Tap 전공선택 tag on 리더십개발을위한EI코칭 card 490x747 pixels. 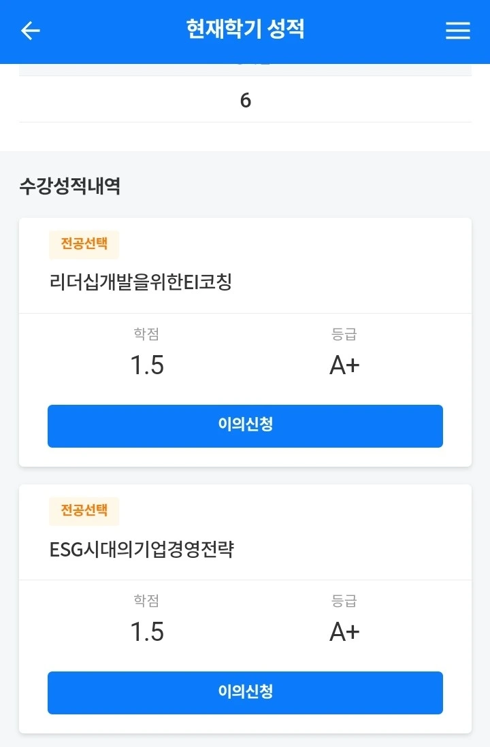84,245
